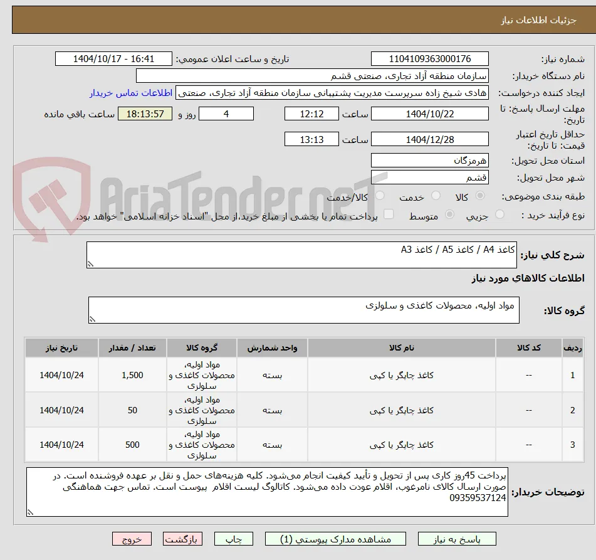This screenshot has width=596, height=560.
Task: Click the خروج exit button
Action: pos(132,539)
